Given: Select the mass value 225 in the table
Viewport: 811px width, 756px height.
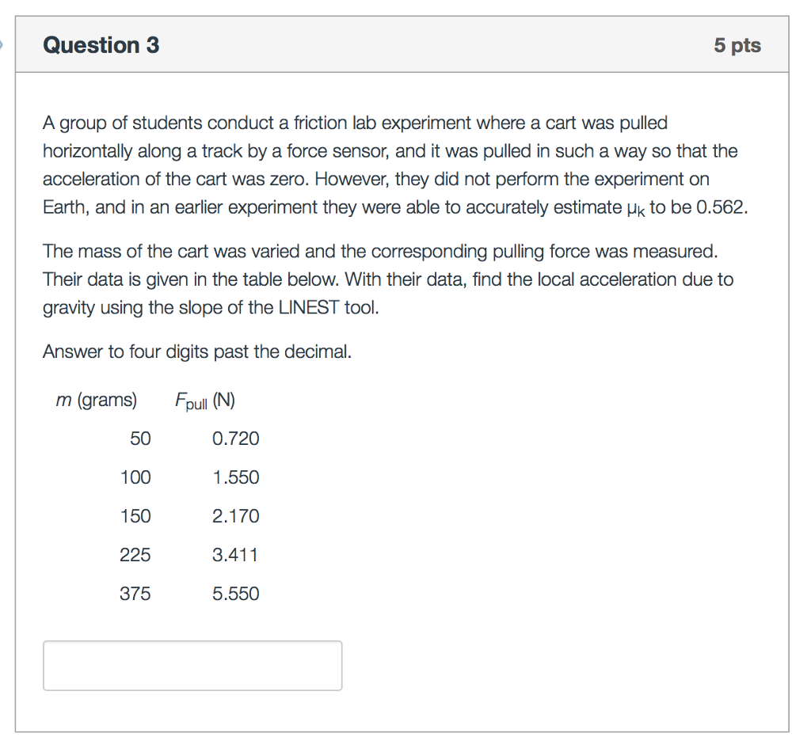Looking at the screenshot, I should pos(135,555).
